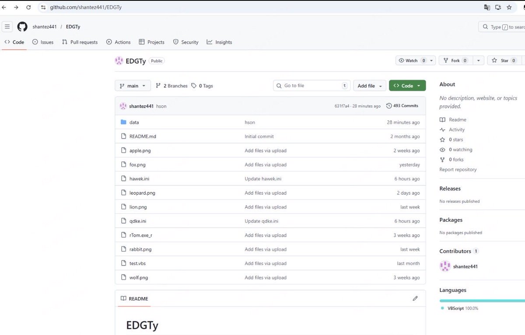Open the data folder
This screenshot has height=335, width=525.
[134, 122]
